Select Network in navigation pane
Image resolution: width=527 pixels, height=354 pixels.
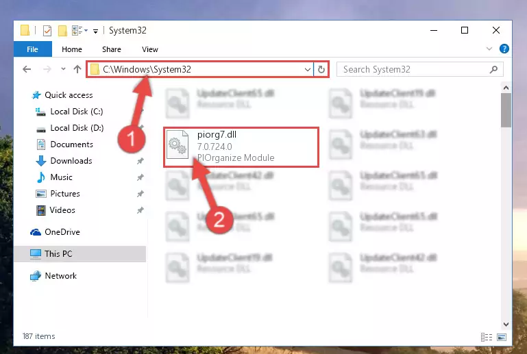[x=60, y=276]
